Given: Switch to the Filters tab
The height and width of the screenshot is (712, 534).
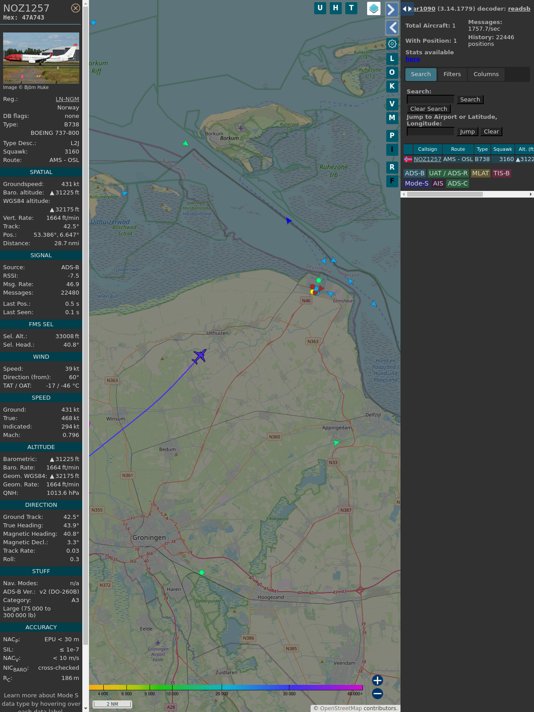Looking at the screenshot, I should click(452, 74).
